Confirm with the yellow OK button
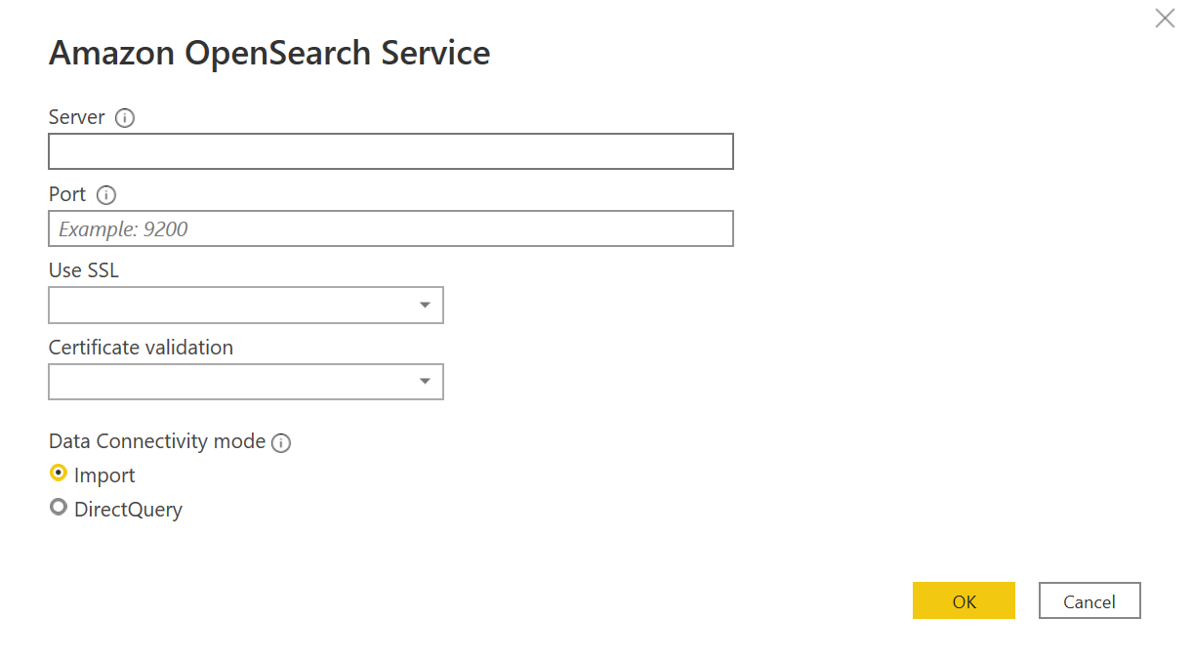This screenshot has width=1192, height=660. pos(964,600)
